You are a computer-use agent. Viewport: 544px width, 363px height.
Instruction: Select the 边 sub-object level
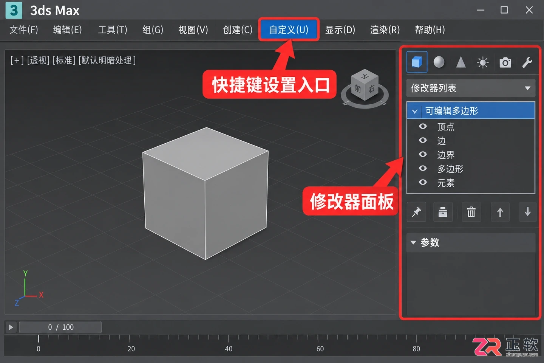[441, 141]
